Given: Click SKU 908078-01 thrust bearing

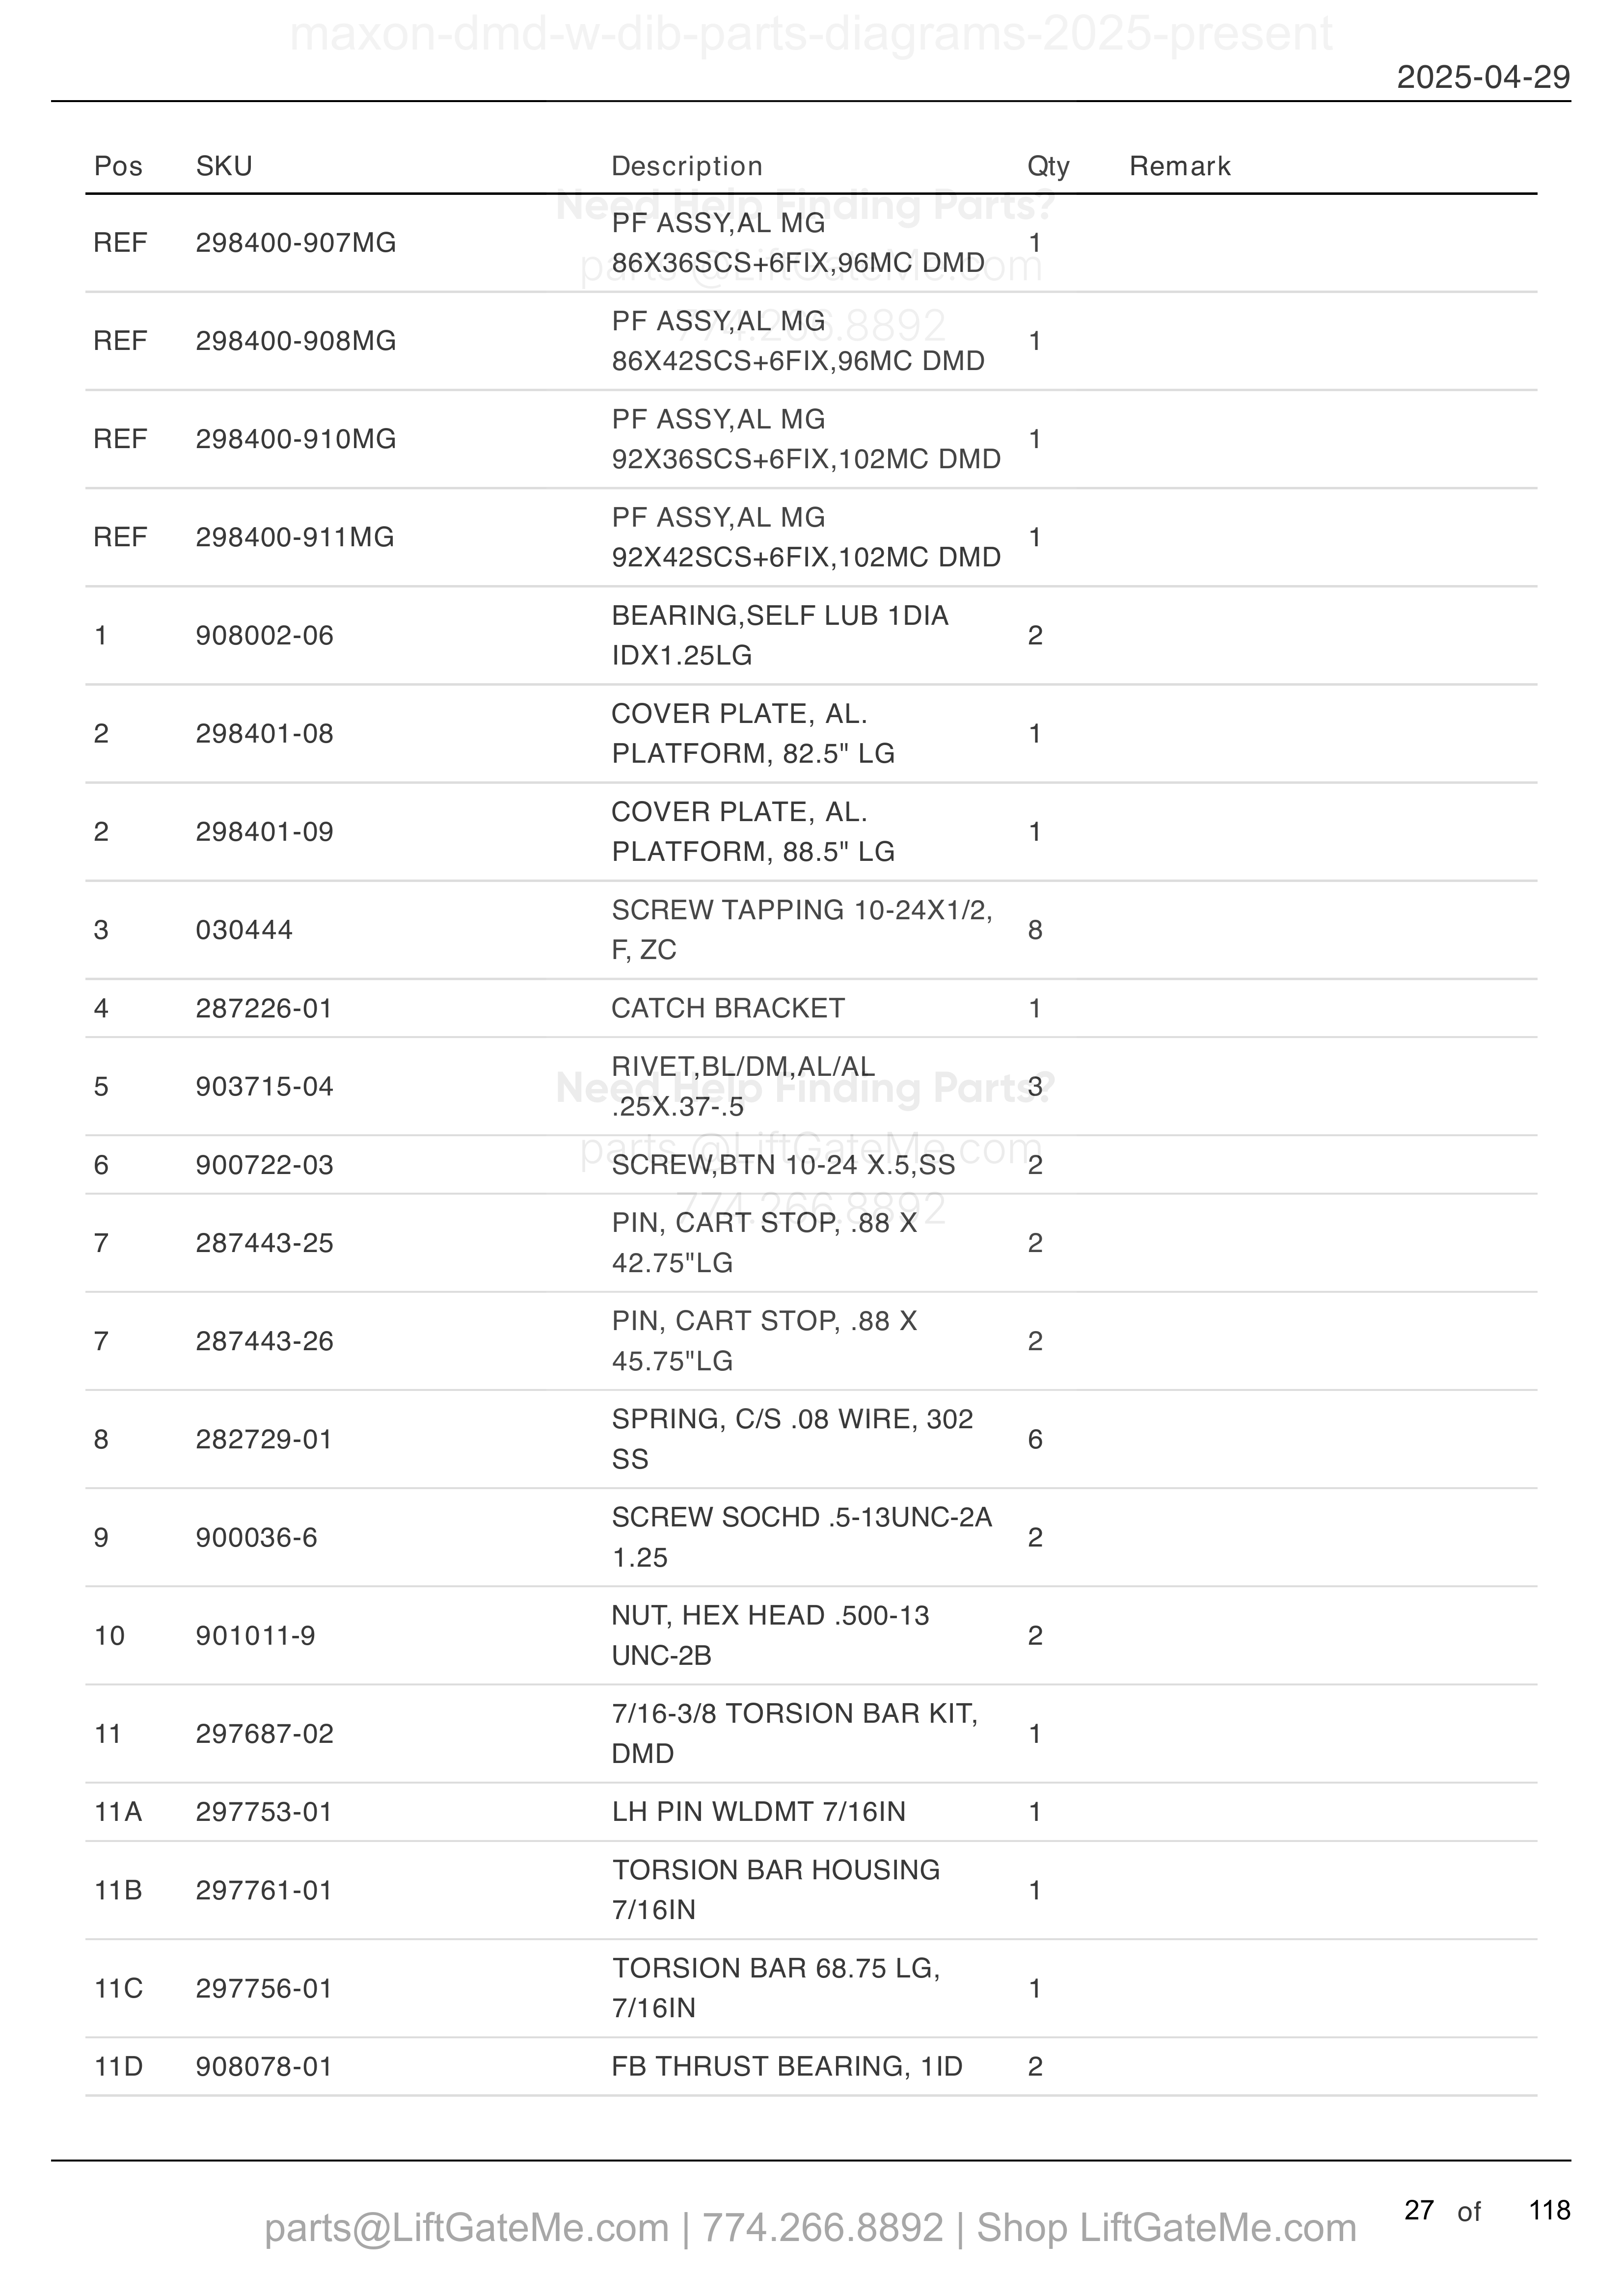Looking at the screenshot, I should pos(264,2067).
